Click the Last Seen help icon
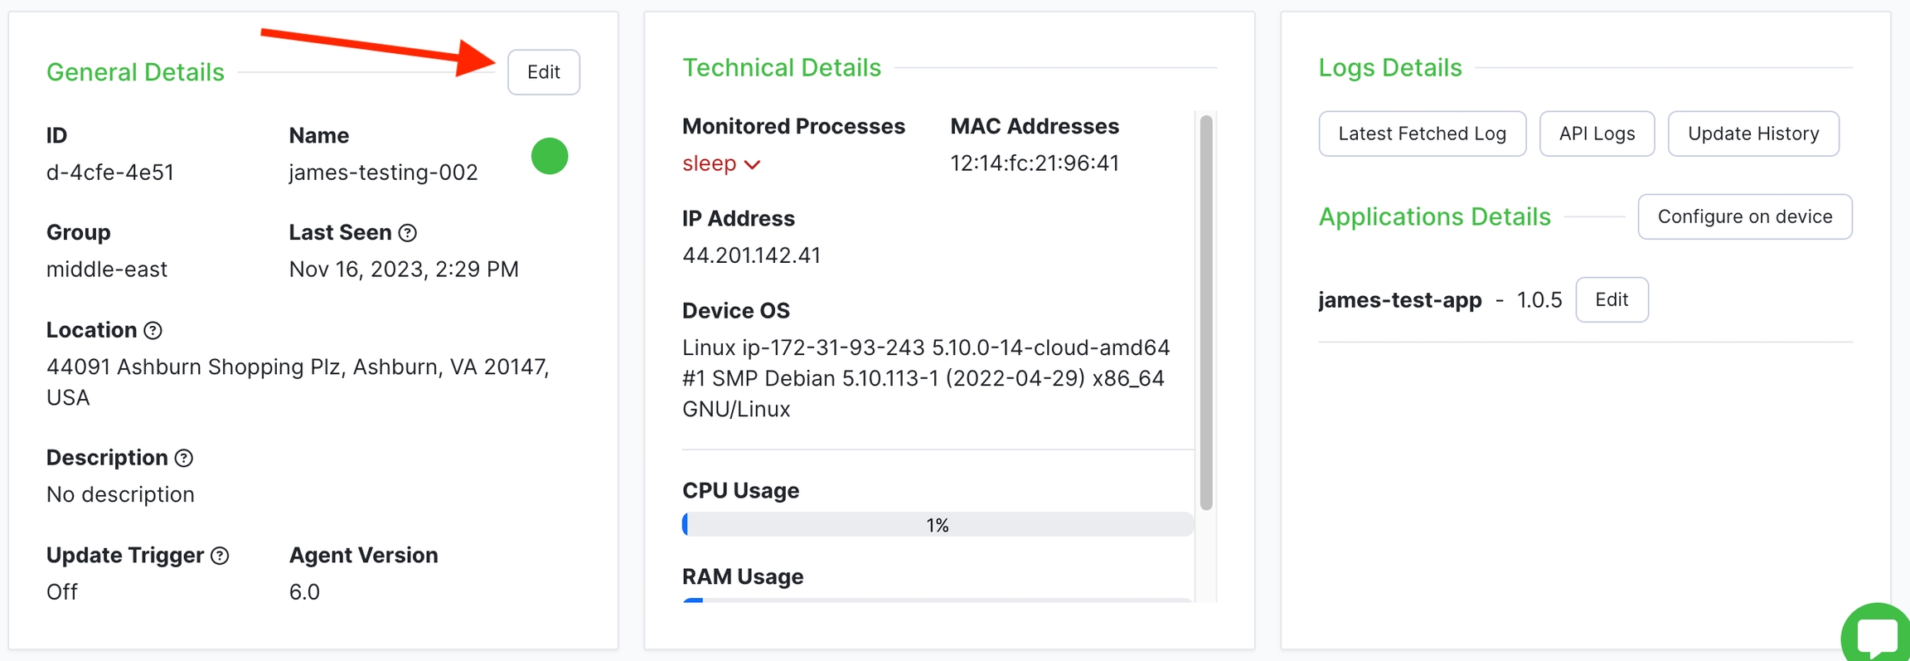Image resolution: width=1910 pixels, height=661 pixels. pyautogui.click(x=407, y=233)
